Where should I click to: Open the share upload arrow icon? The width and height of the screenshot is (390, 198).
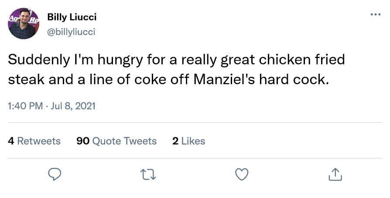point(335,174)
